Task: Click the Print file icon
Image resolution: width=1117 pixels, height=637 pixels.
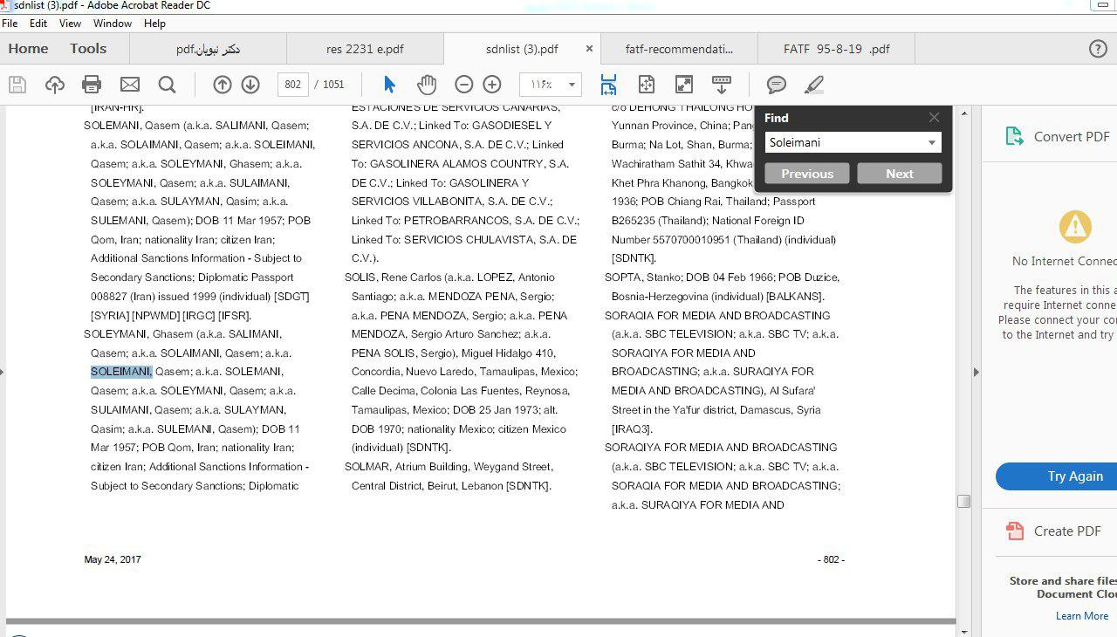Action: (92, 85)
